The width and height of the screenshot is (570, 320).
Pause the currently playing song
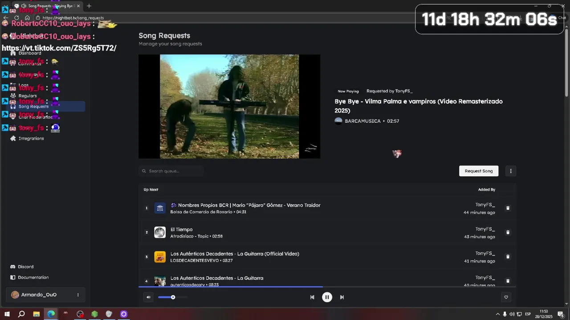tap(327, 297)
